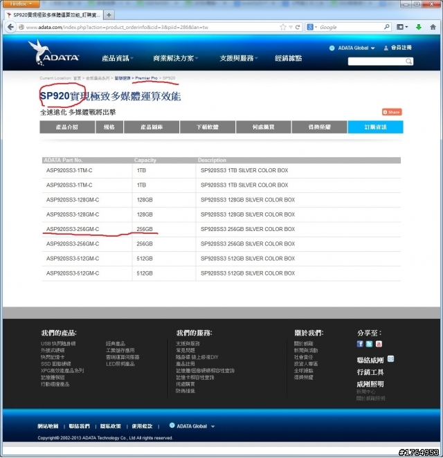Open the 行銷工具 footer link

click(x=370, y=372)
